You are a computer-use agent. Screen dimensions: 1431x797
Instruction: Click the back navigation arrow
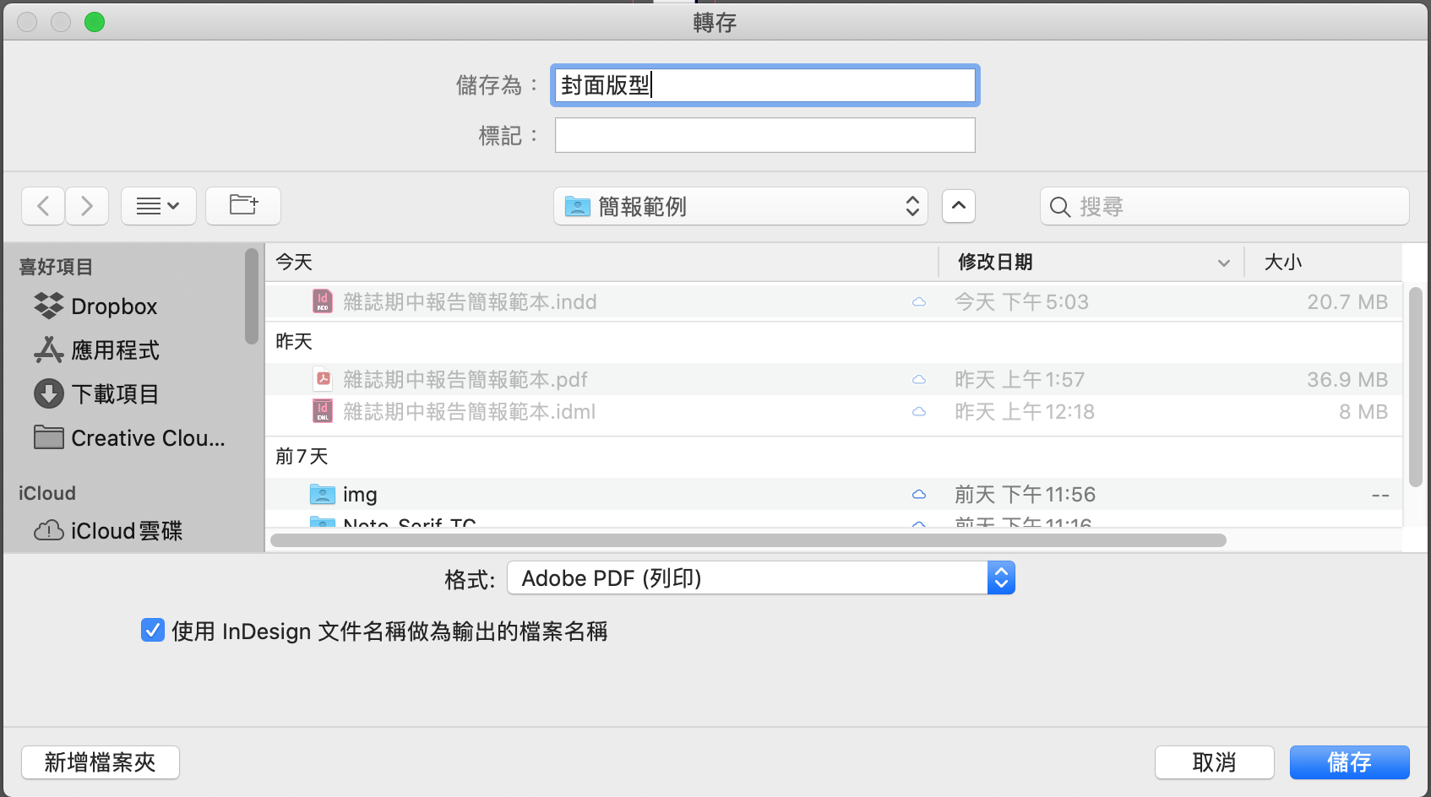pos(43,206)
